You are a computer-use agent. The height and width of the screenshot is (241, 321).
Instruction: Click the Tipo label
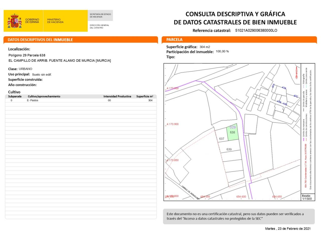171,57
